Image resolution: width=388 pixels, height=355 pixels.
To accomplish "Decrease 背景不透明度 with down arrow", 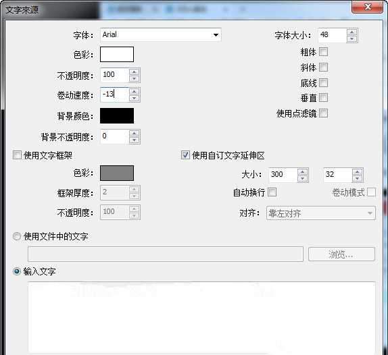I will point(135,140).
